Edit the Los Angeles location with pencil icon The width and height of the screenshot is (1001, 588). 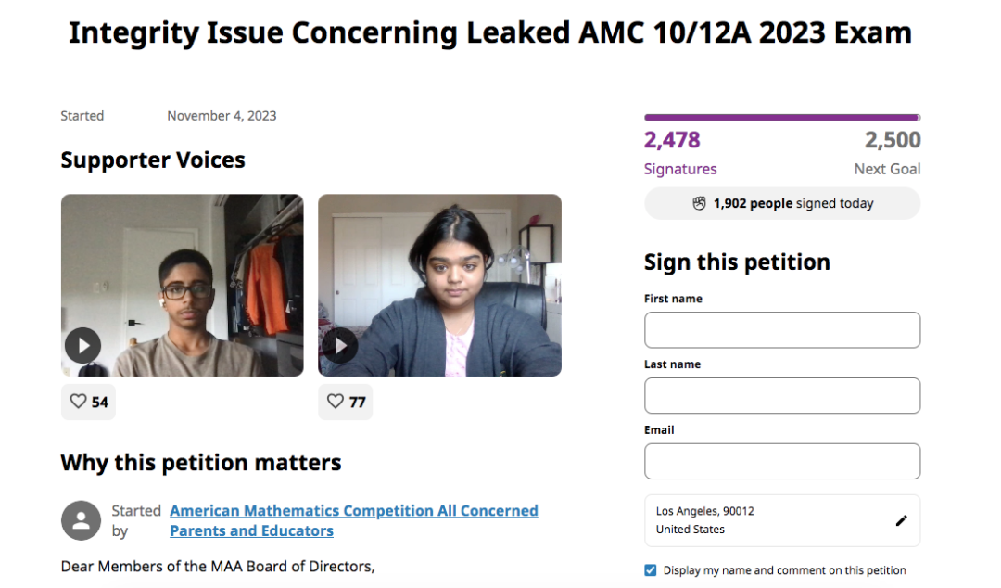pyautogui.click(x=901, y=520)
